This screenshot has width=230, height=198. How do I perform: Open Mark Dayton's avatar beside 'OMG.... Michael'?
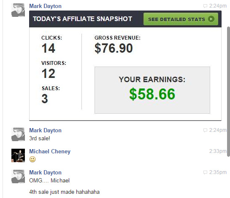point(18,177)
